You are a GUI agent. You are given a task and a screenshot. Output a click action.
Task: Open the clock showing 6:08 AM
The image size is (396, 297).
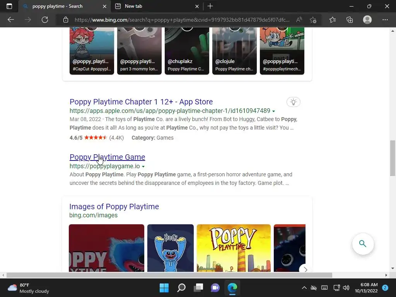[x=366, y=288]
